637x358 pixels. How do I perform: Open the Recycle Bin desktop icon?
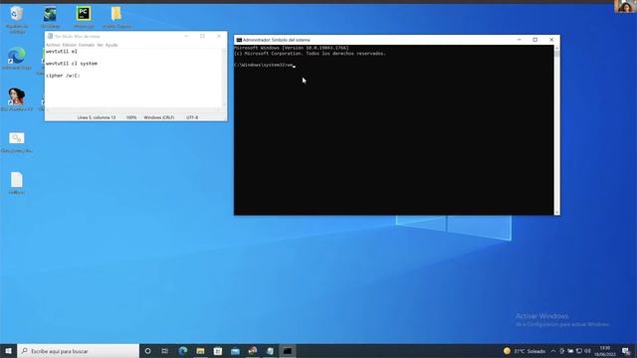pyautogui.click(x=17, y=15)
